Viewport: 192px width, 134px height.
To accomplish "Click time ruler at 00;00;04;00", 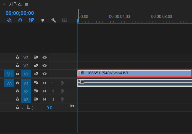I will coord(120,17).
